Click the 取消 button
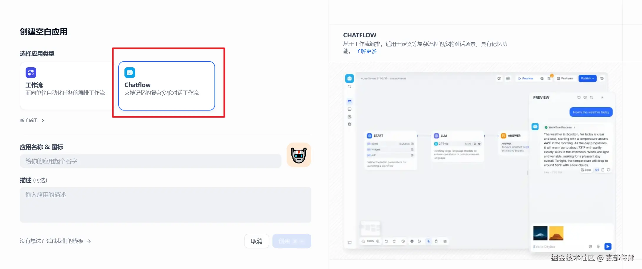Screen dimensions: 642x269 tap(257, 241)
